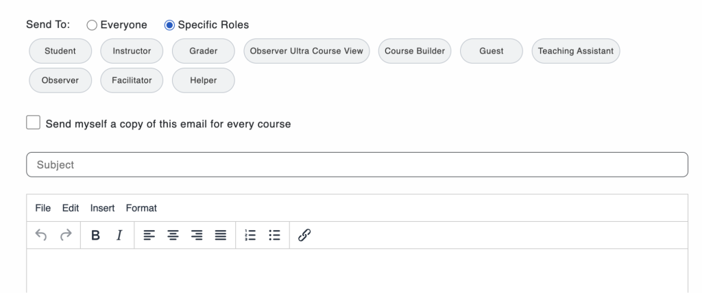Justify the text alignment
This screenshot has height=293, width=702.
tap(220, 235)
